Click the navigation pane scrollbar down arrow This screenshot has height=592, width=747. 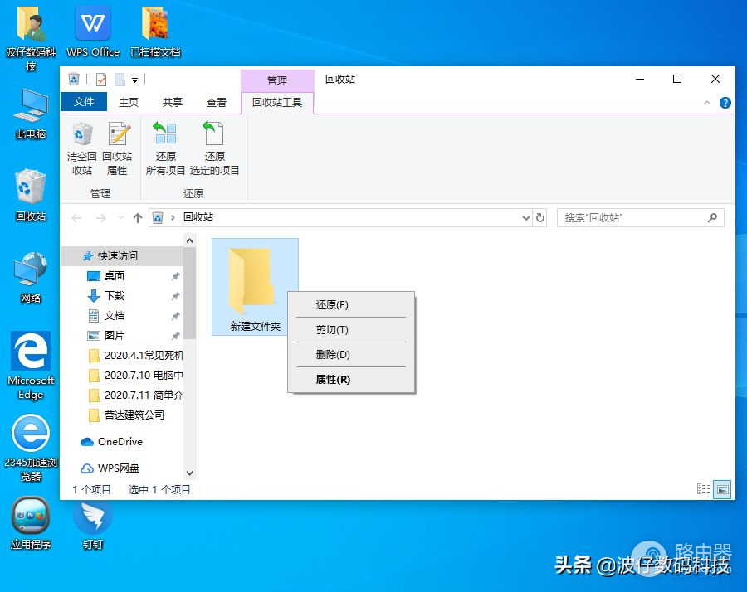coord(189,473)
